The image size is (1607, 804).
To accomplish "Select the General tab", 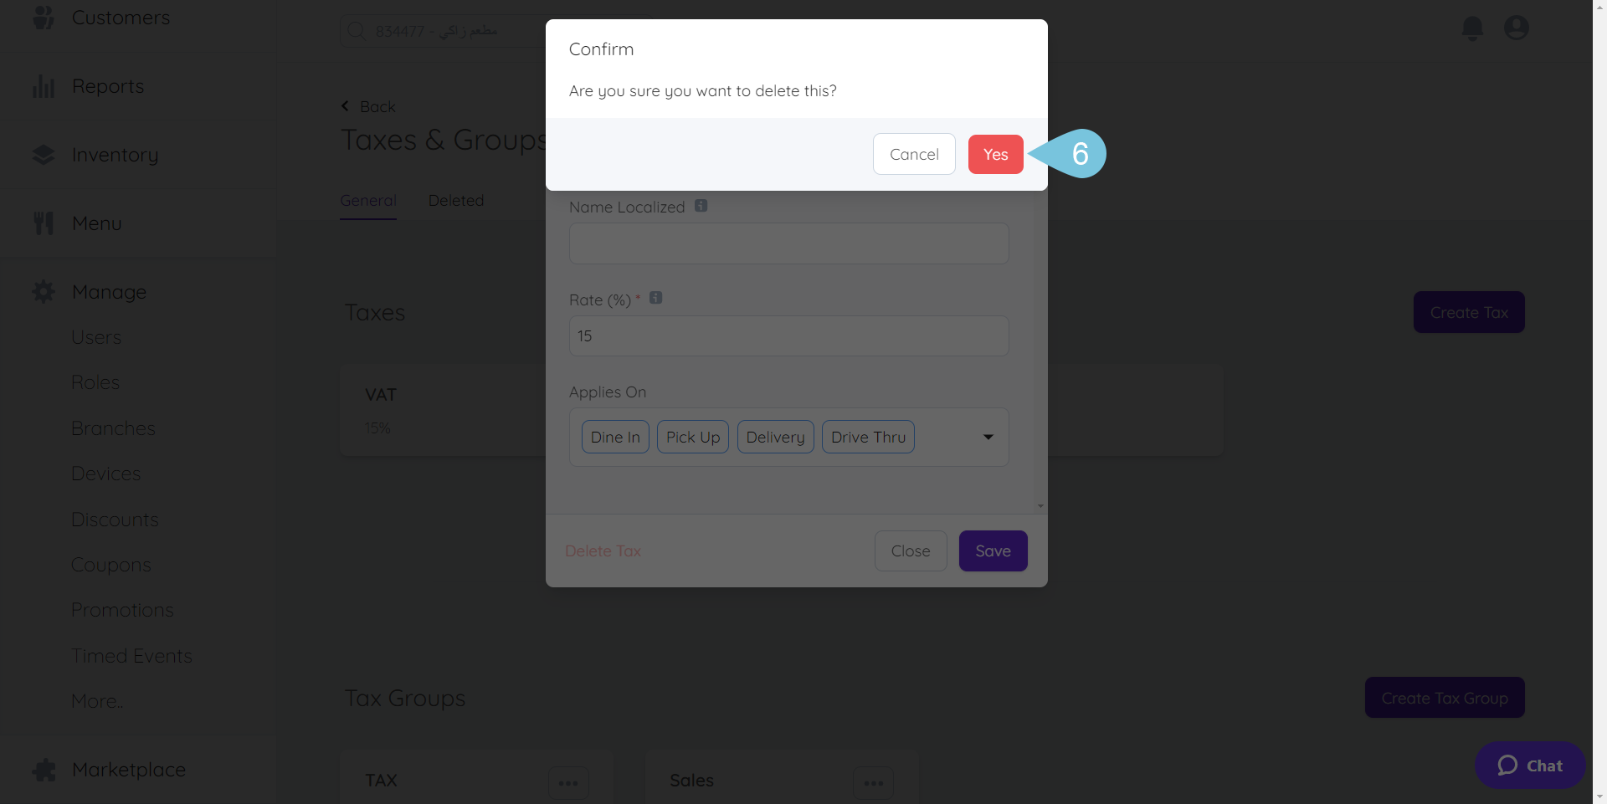I will (368, 201).
